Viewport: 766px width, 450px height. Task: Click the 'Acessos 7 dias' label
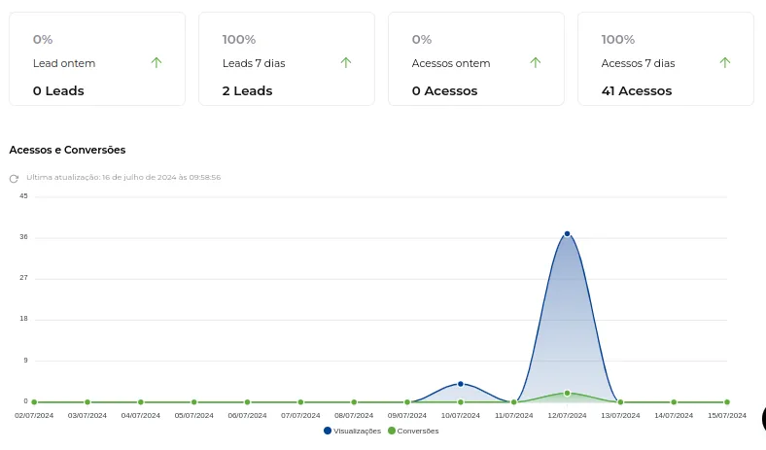pyautogui.click(x=638, y=63)
